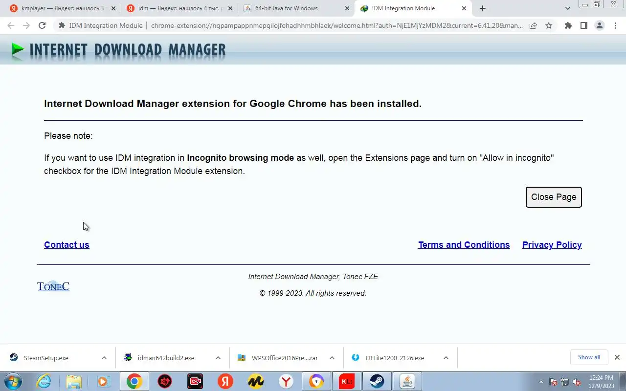Open Yandex taskbar icon with red circle
This screenshot has width=626, height=391.
(225, 381)
